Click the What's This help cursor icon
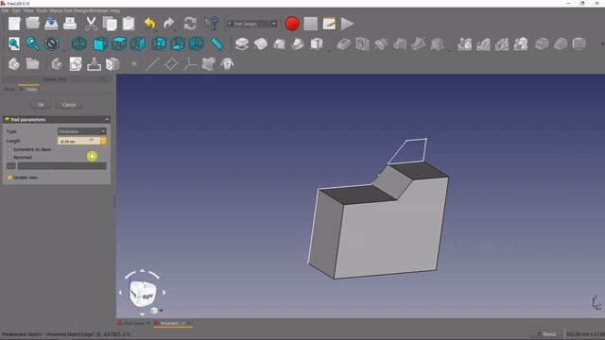Screen dimensions: 605x340 [x=212, y=24]
